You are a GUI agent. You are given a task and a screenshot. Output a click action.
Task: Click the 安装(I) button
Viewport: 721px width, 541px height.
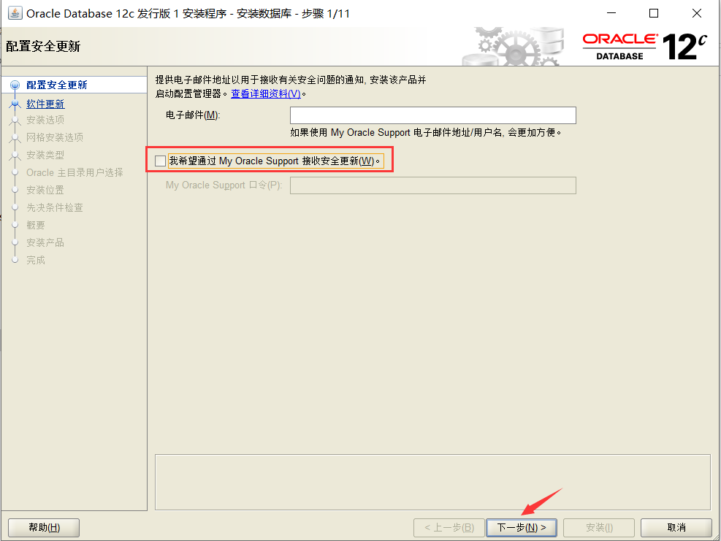pos(599,528)
